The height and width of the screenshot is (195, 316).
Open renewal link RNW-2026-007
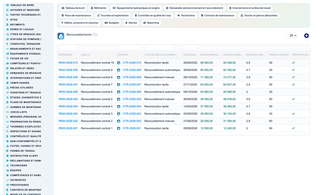(x=68, y=85)
